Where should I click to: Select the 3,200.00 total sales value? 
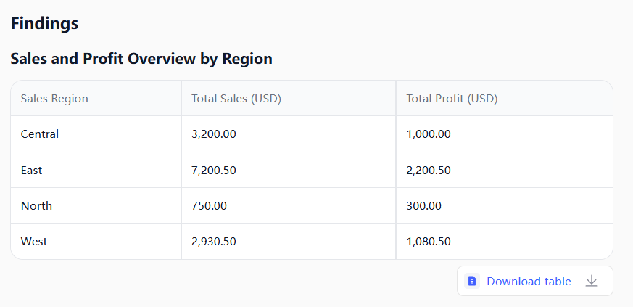click(x=214, y=134)
